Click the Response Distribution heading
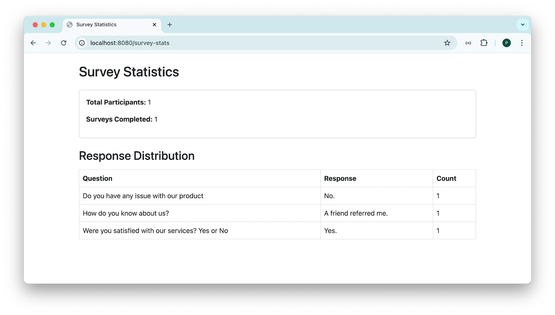Image resolution: width=555 pixels, height=315 pixels. (137, 156)
